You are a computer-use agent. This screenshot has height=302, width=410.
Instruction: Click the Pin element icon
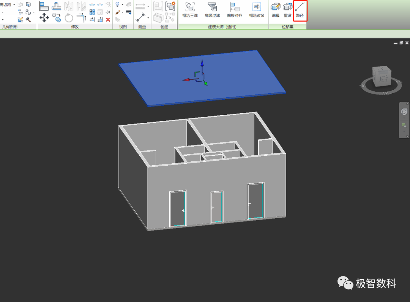pyautogui.click(x=108, y=12)
